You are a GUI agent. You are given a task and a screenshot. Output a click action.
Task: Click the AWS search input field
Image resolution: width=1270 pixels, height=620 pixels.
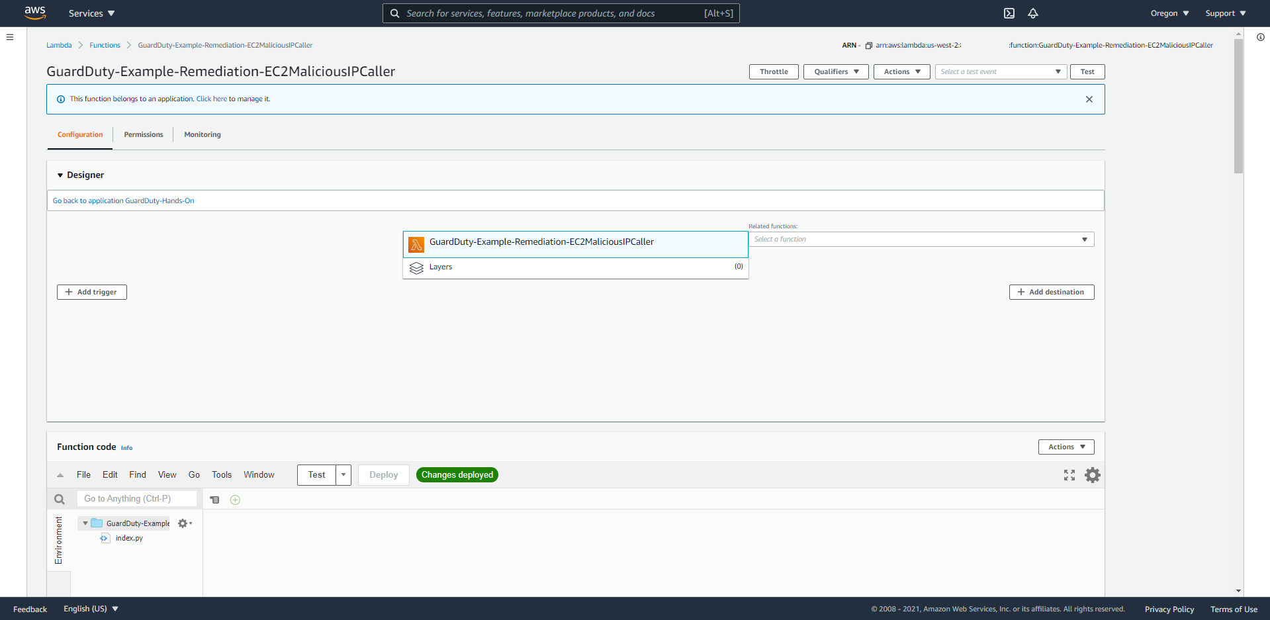561,13
